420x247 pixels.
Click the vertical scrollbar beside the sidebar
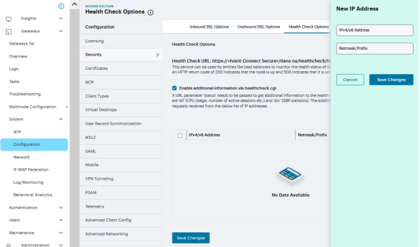pyautogui.click(x=75, y=128)
